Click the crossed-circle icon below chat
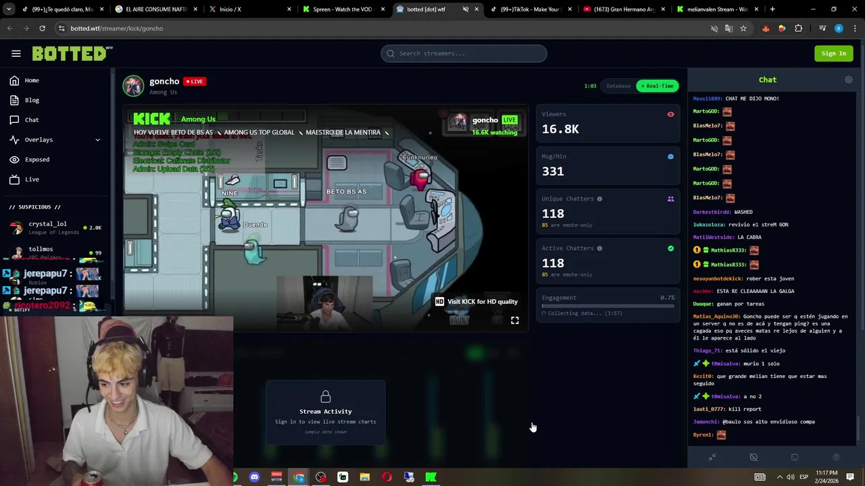The height and width of the screenshot is (486, 865). click(x=753, y=458)
